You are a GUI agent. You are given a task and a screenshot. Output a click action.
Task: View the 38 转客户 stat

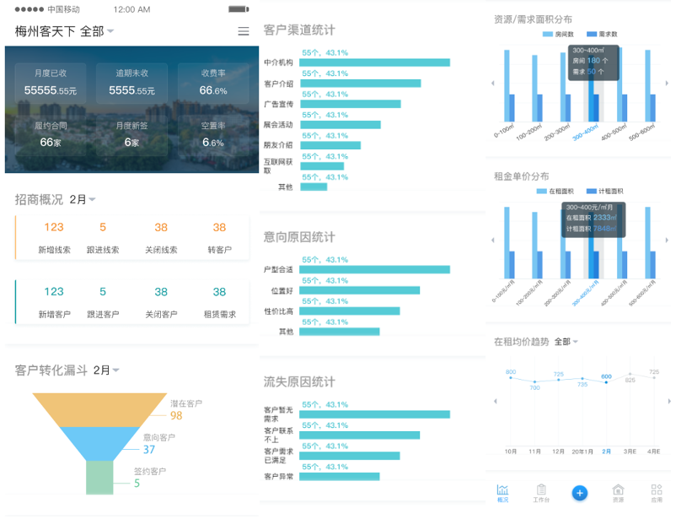pyautogui.click(x=219, y=238)
